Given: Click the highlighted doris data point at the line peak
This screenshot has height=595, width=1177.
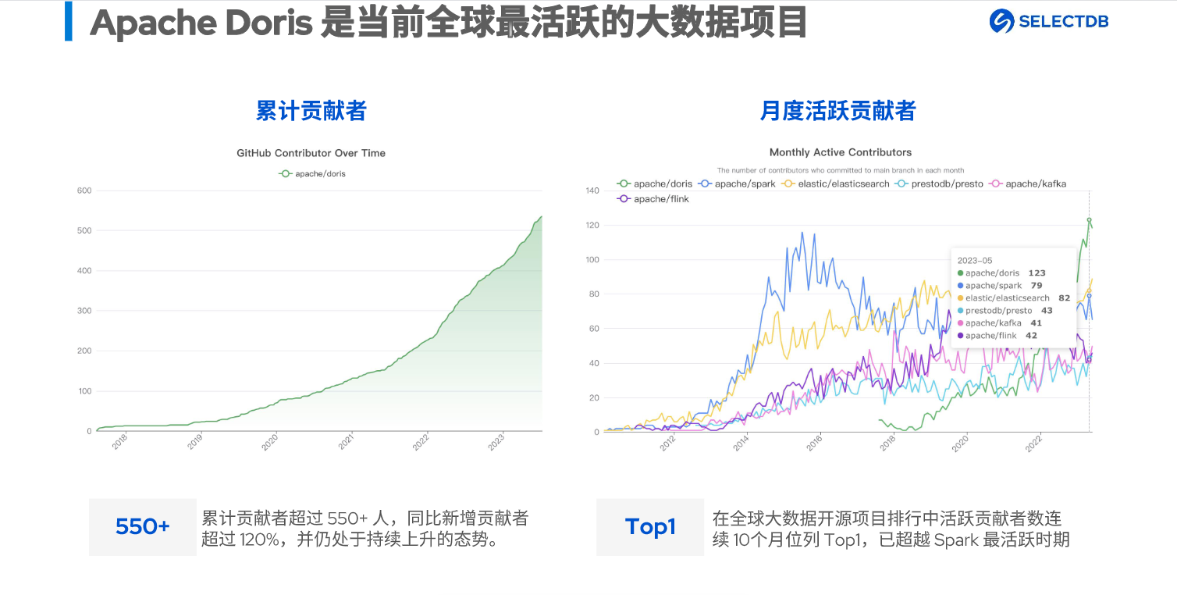Looking at the screenshot, I should 1089,220.
